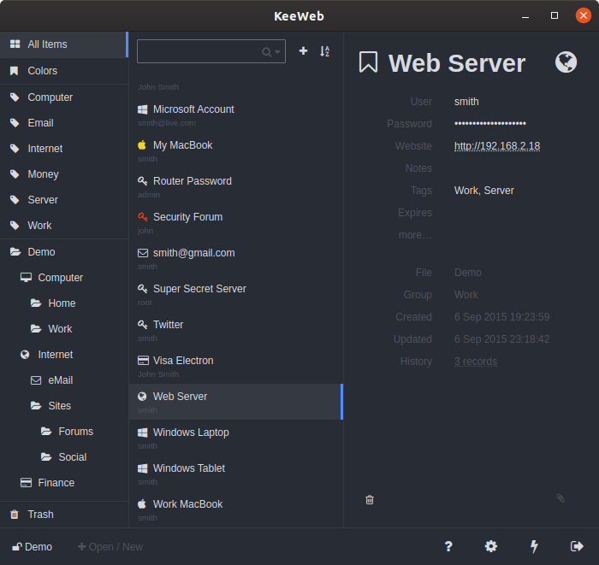Select the Windows Laptop entry
Screen dimensions: 599x565
235,438
